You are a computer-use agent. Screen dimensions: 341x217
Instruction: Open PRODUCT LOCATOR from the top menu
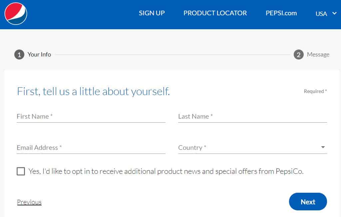tap(215, 13)
